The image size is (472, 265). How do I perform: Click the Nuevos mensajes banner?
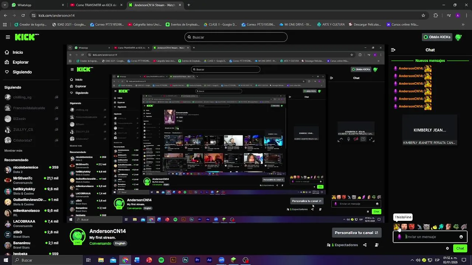tap(430, 61)
